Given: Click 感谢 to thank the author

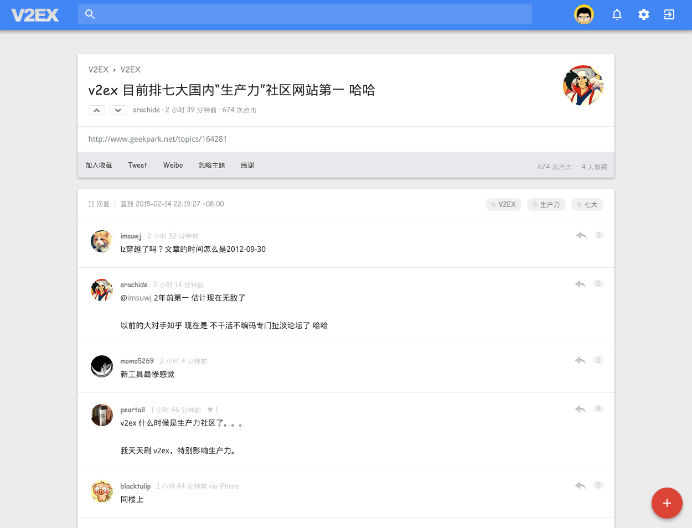Looking at the screenshot, I should 247,165.
